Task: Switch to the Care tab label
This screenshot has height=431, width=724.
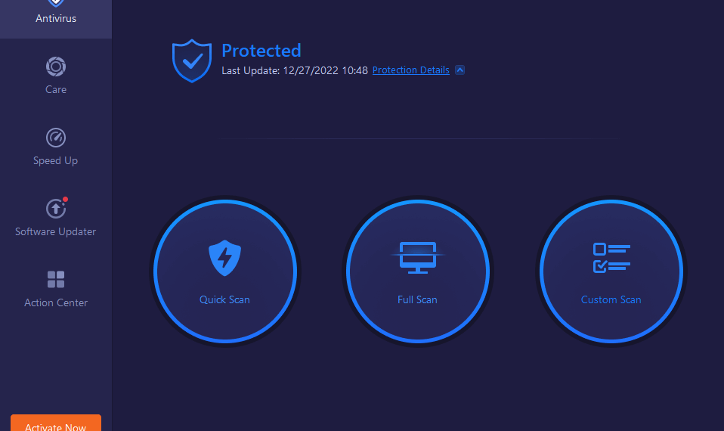Action: (56, 89)
